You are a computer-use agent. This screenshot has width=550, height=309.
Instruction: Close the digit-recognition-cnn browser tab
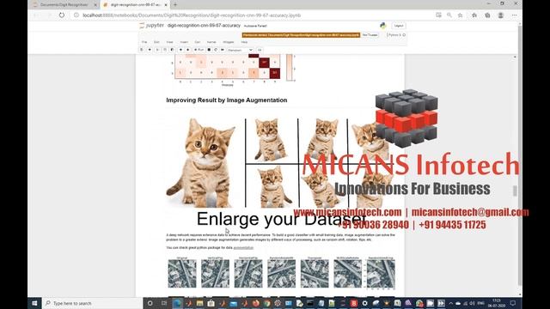coord(166,5)
